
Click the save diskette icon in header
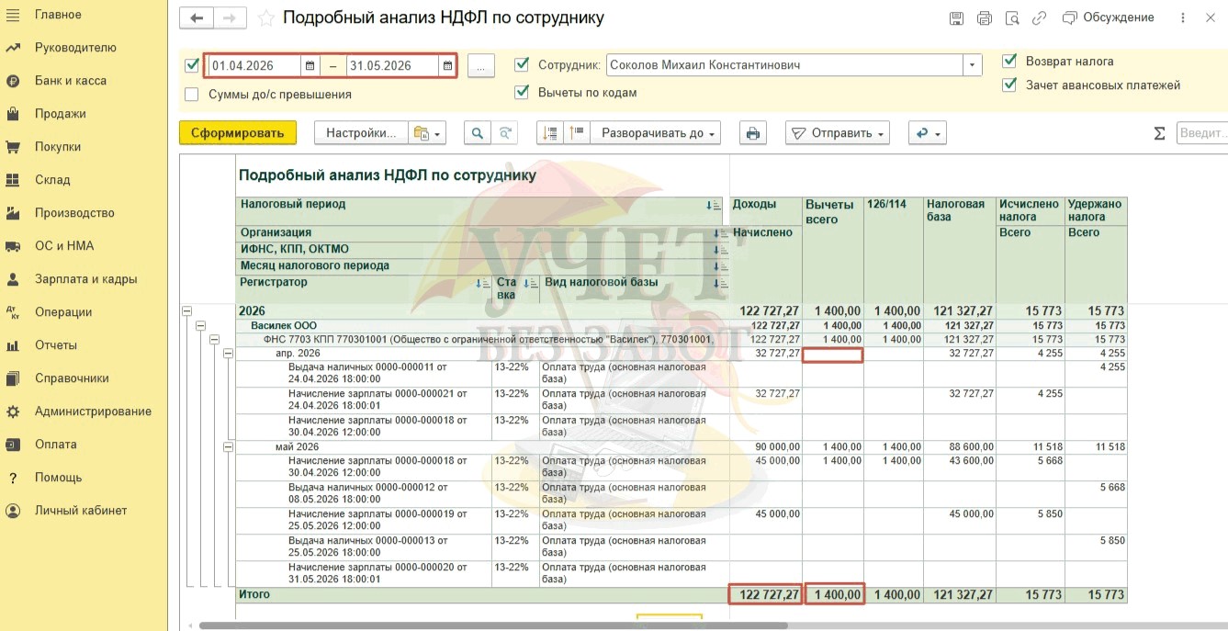click(x=956, y=18)
